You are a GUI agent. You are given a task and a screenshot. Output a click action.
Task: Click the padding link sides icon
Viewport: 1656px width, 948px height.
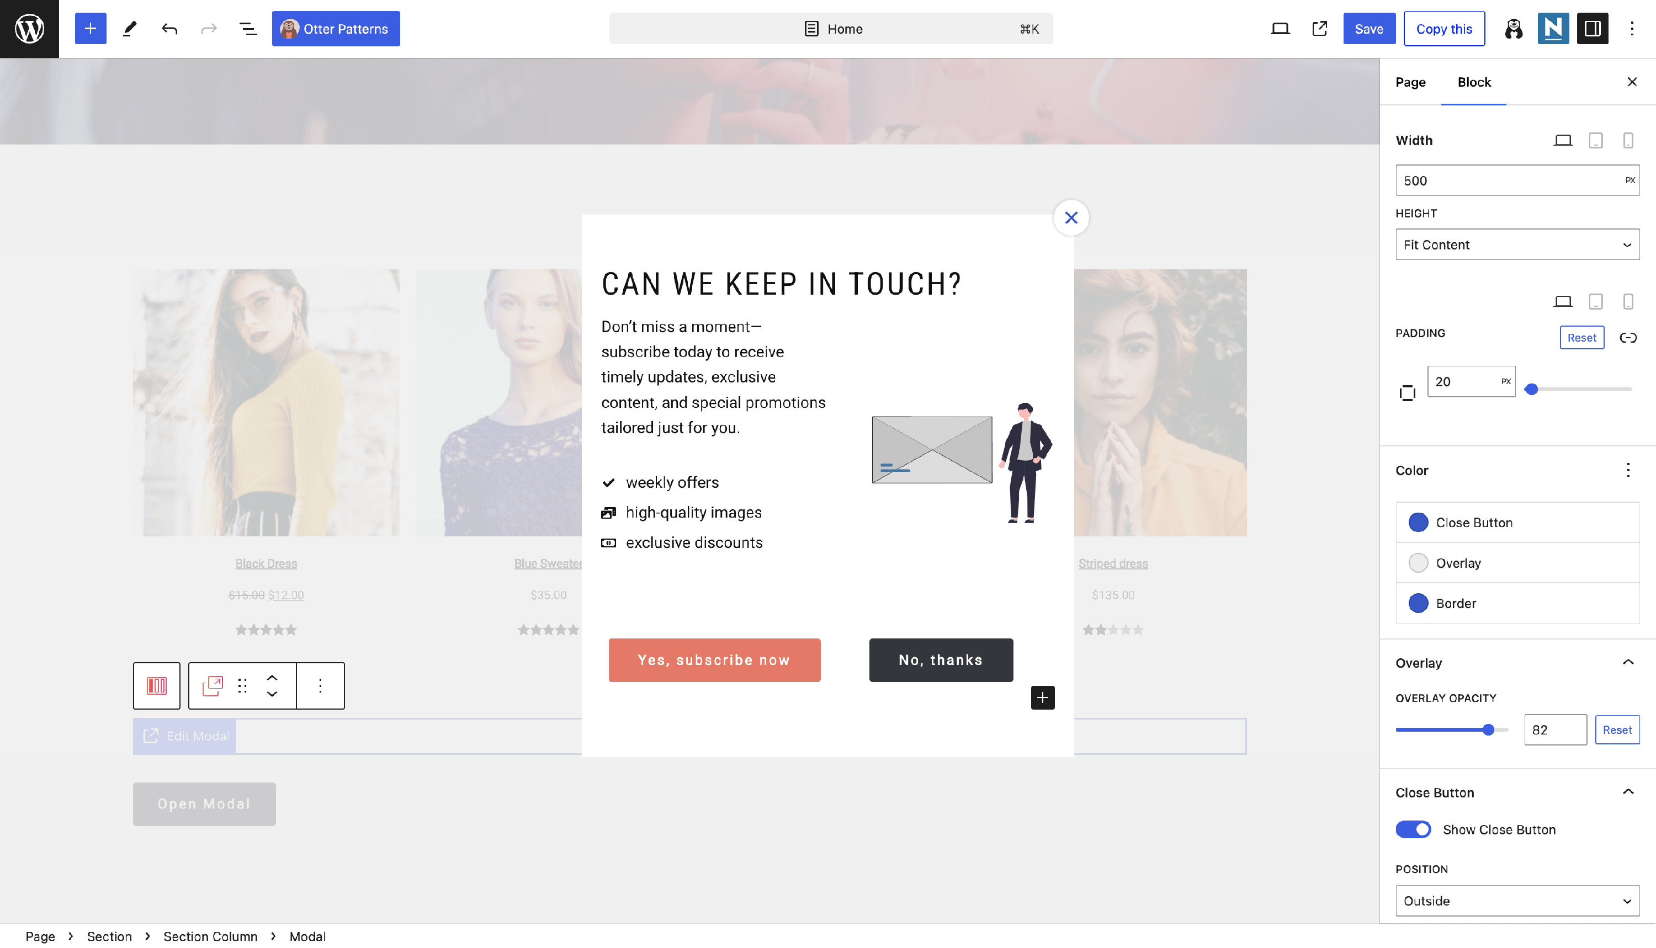pos(1628,337)
